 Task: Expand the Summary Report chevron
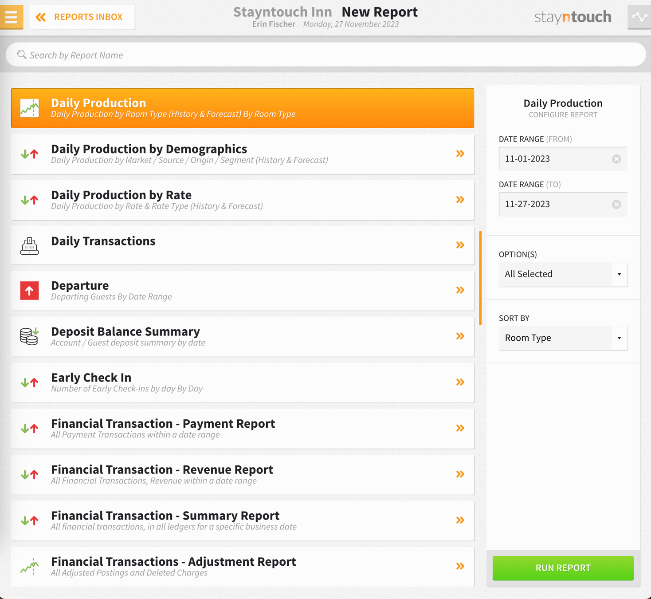click(x=460, y=520)
